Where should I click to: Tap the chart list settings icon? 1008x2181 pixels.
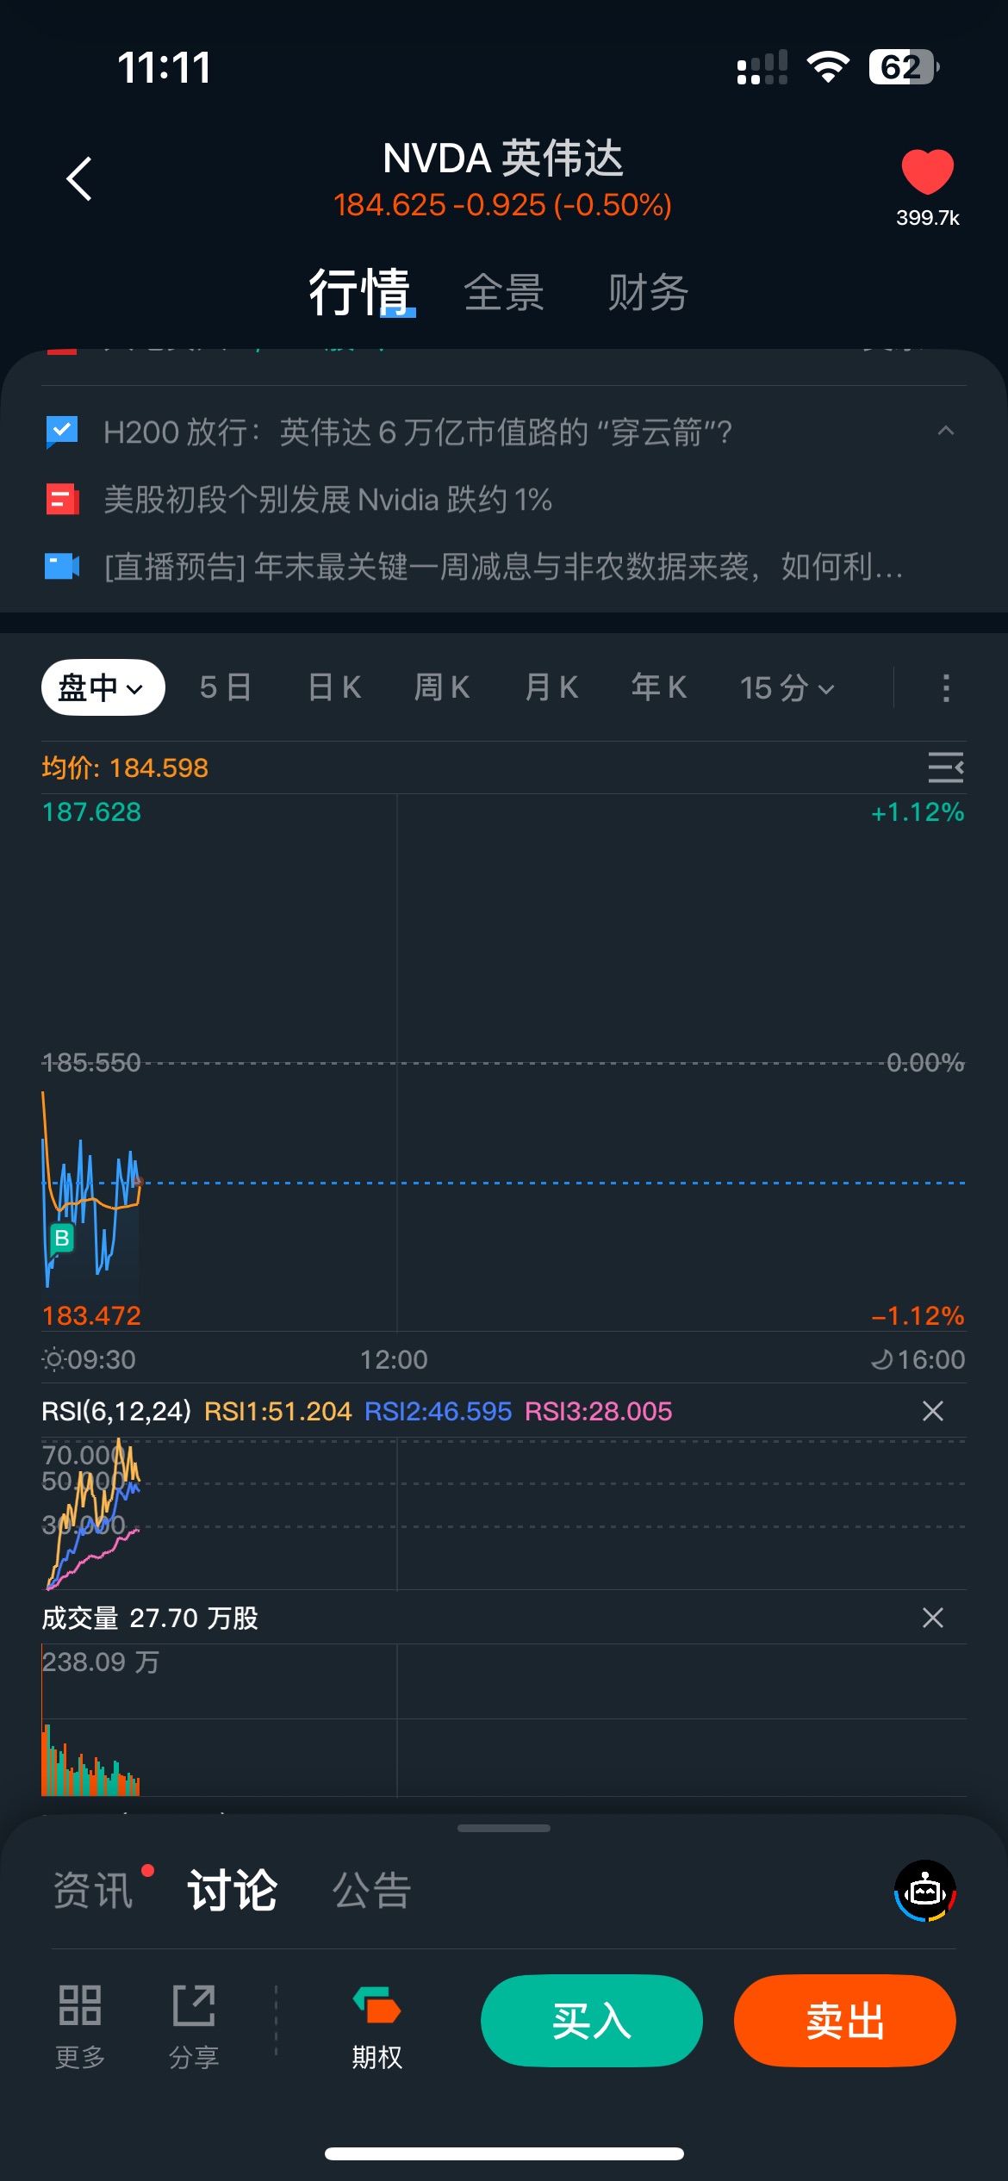click(x=945, y=767)
